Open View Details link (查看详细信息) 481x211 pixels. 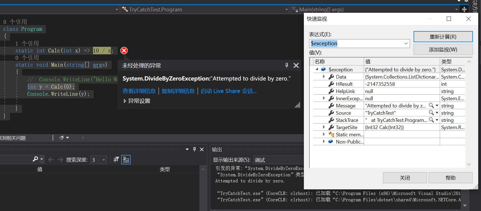pyautogui.click(x=139, y=91)
